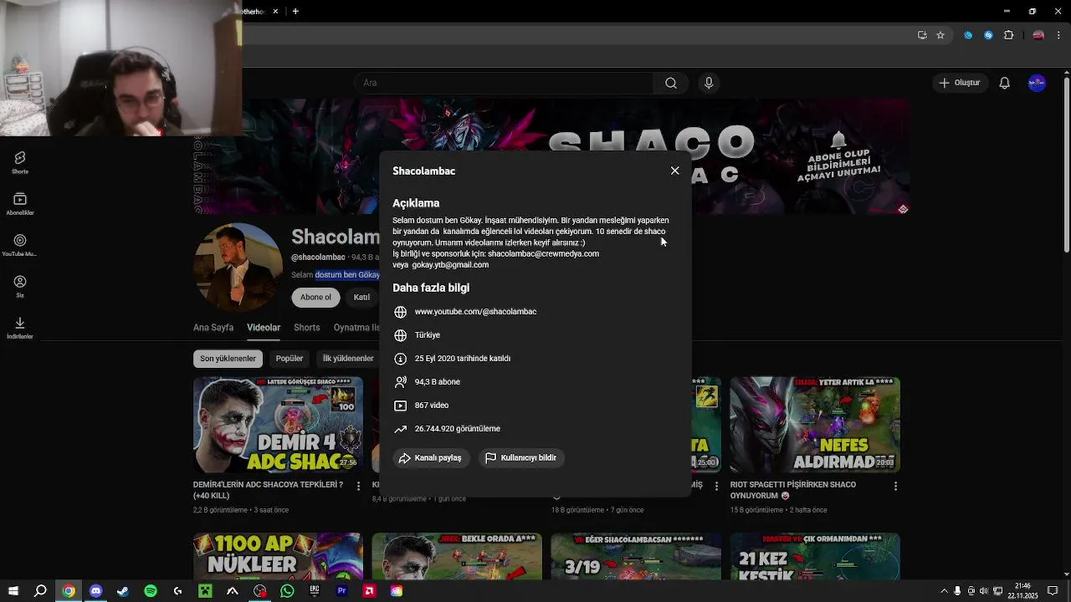
Task: Open options menu for RIOT SPAGETTİ video
Action: 895,486
